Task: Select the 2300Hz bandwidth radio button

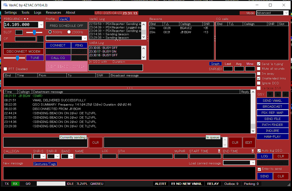Action: coord(69,32)
